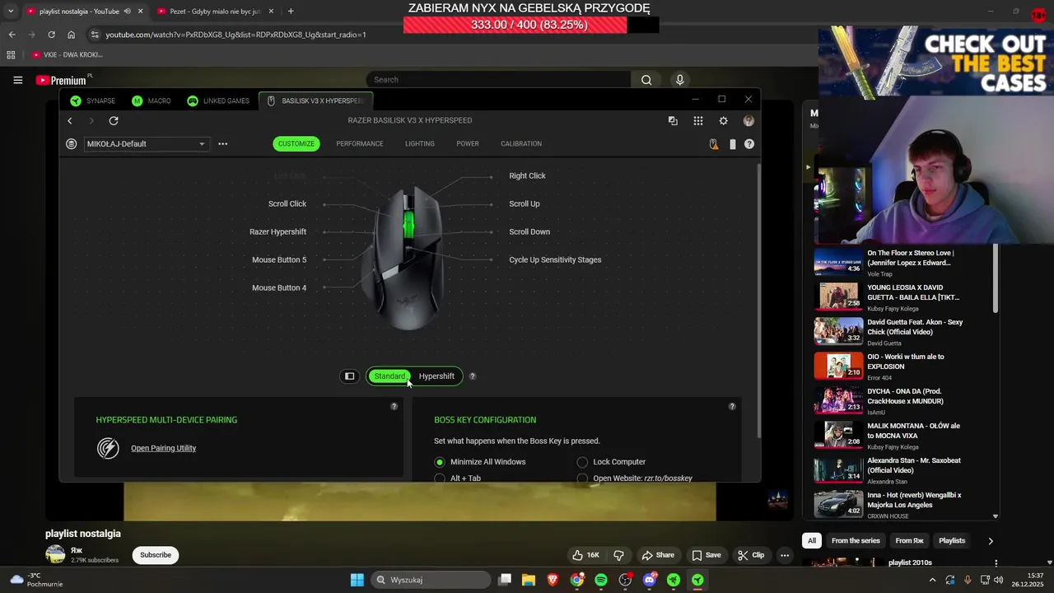
Task: Open Spotify from the taskbar
Action: tap(601, 580)
